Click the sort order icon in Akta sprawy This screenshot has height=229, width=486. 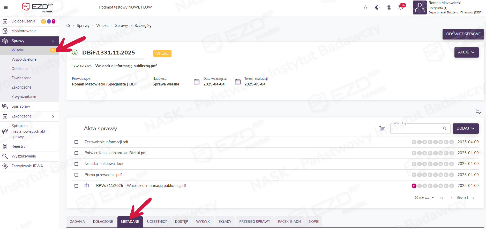tap(382, 128)
